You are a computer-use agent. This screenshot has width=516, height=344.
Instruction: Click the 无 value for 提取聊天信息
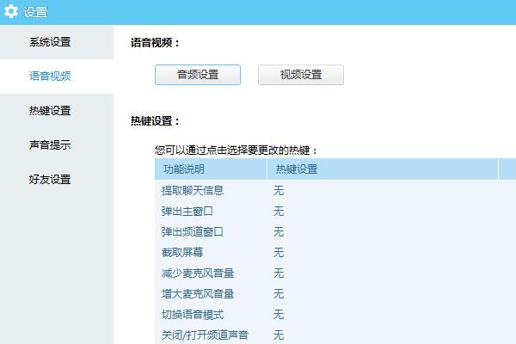click(279, 190)
